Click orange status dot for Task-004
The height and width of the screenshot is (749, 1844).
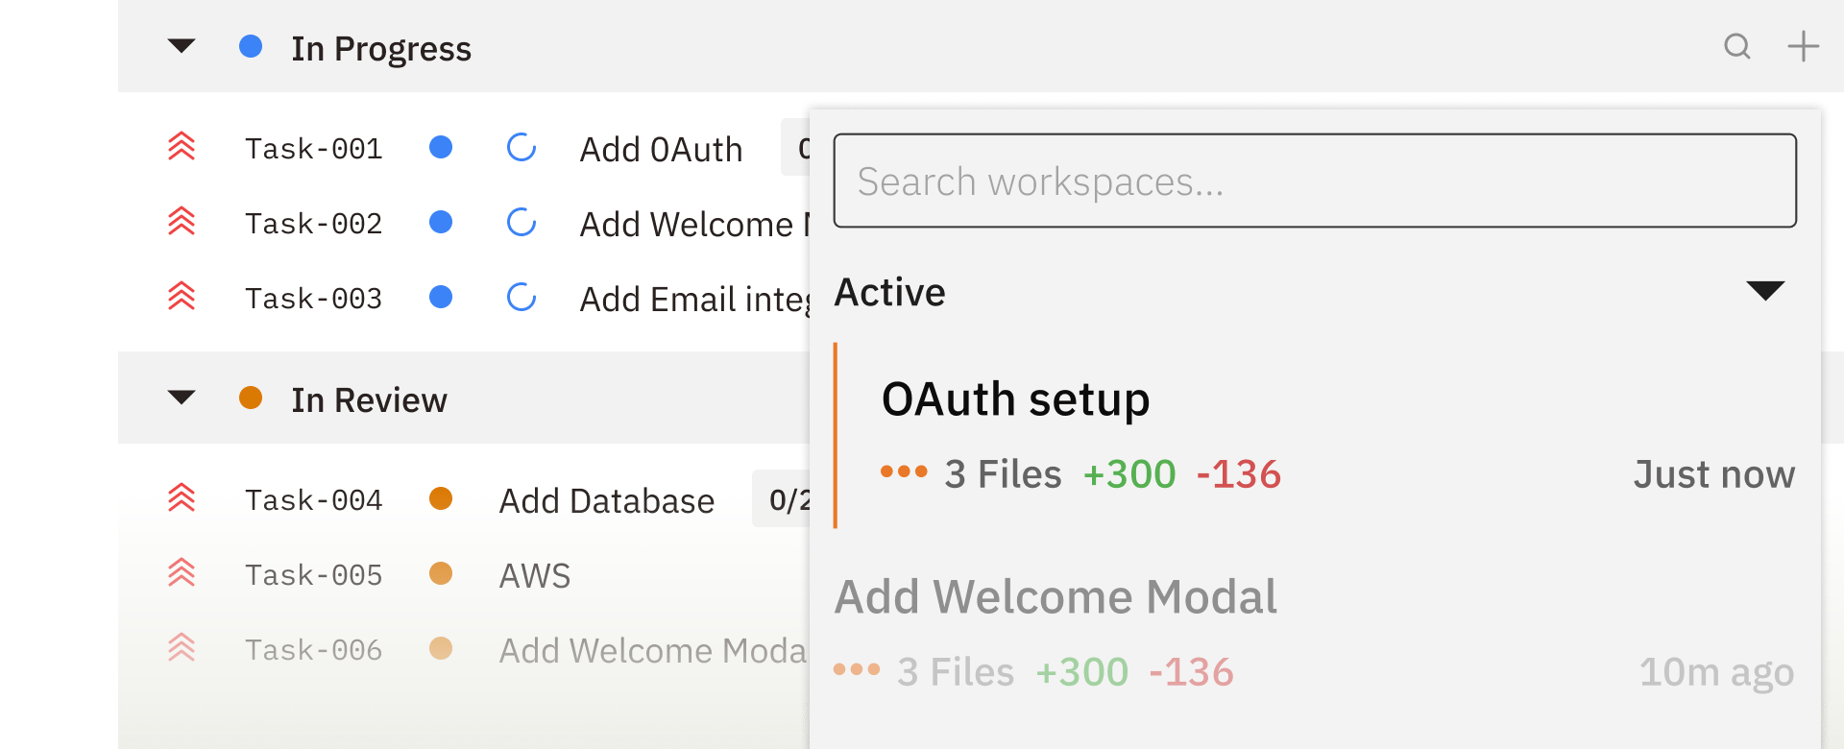[441, 498]
